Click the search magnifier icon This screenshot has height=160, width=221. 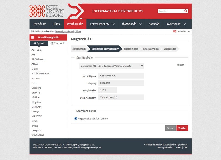186,11
